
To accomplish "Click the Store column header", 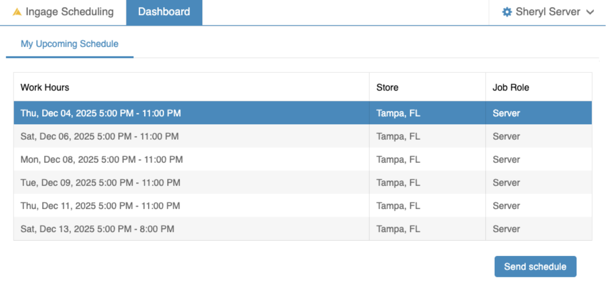I will tap(387, 87).
